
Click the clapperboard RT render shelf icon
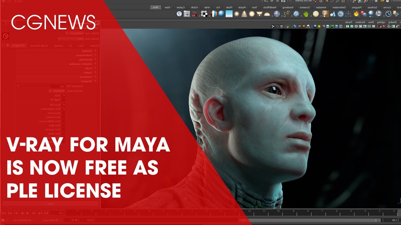point(194,14)
